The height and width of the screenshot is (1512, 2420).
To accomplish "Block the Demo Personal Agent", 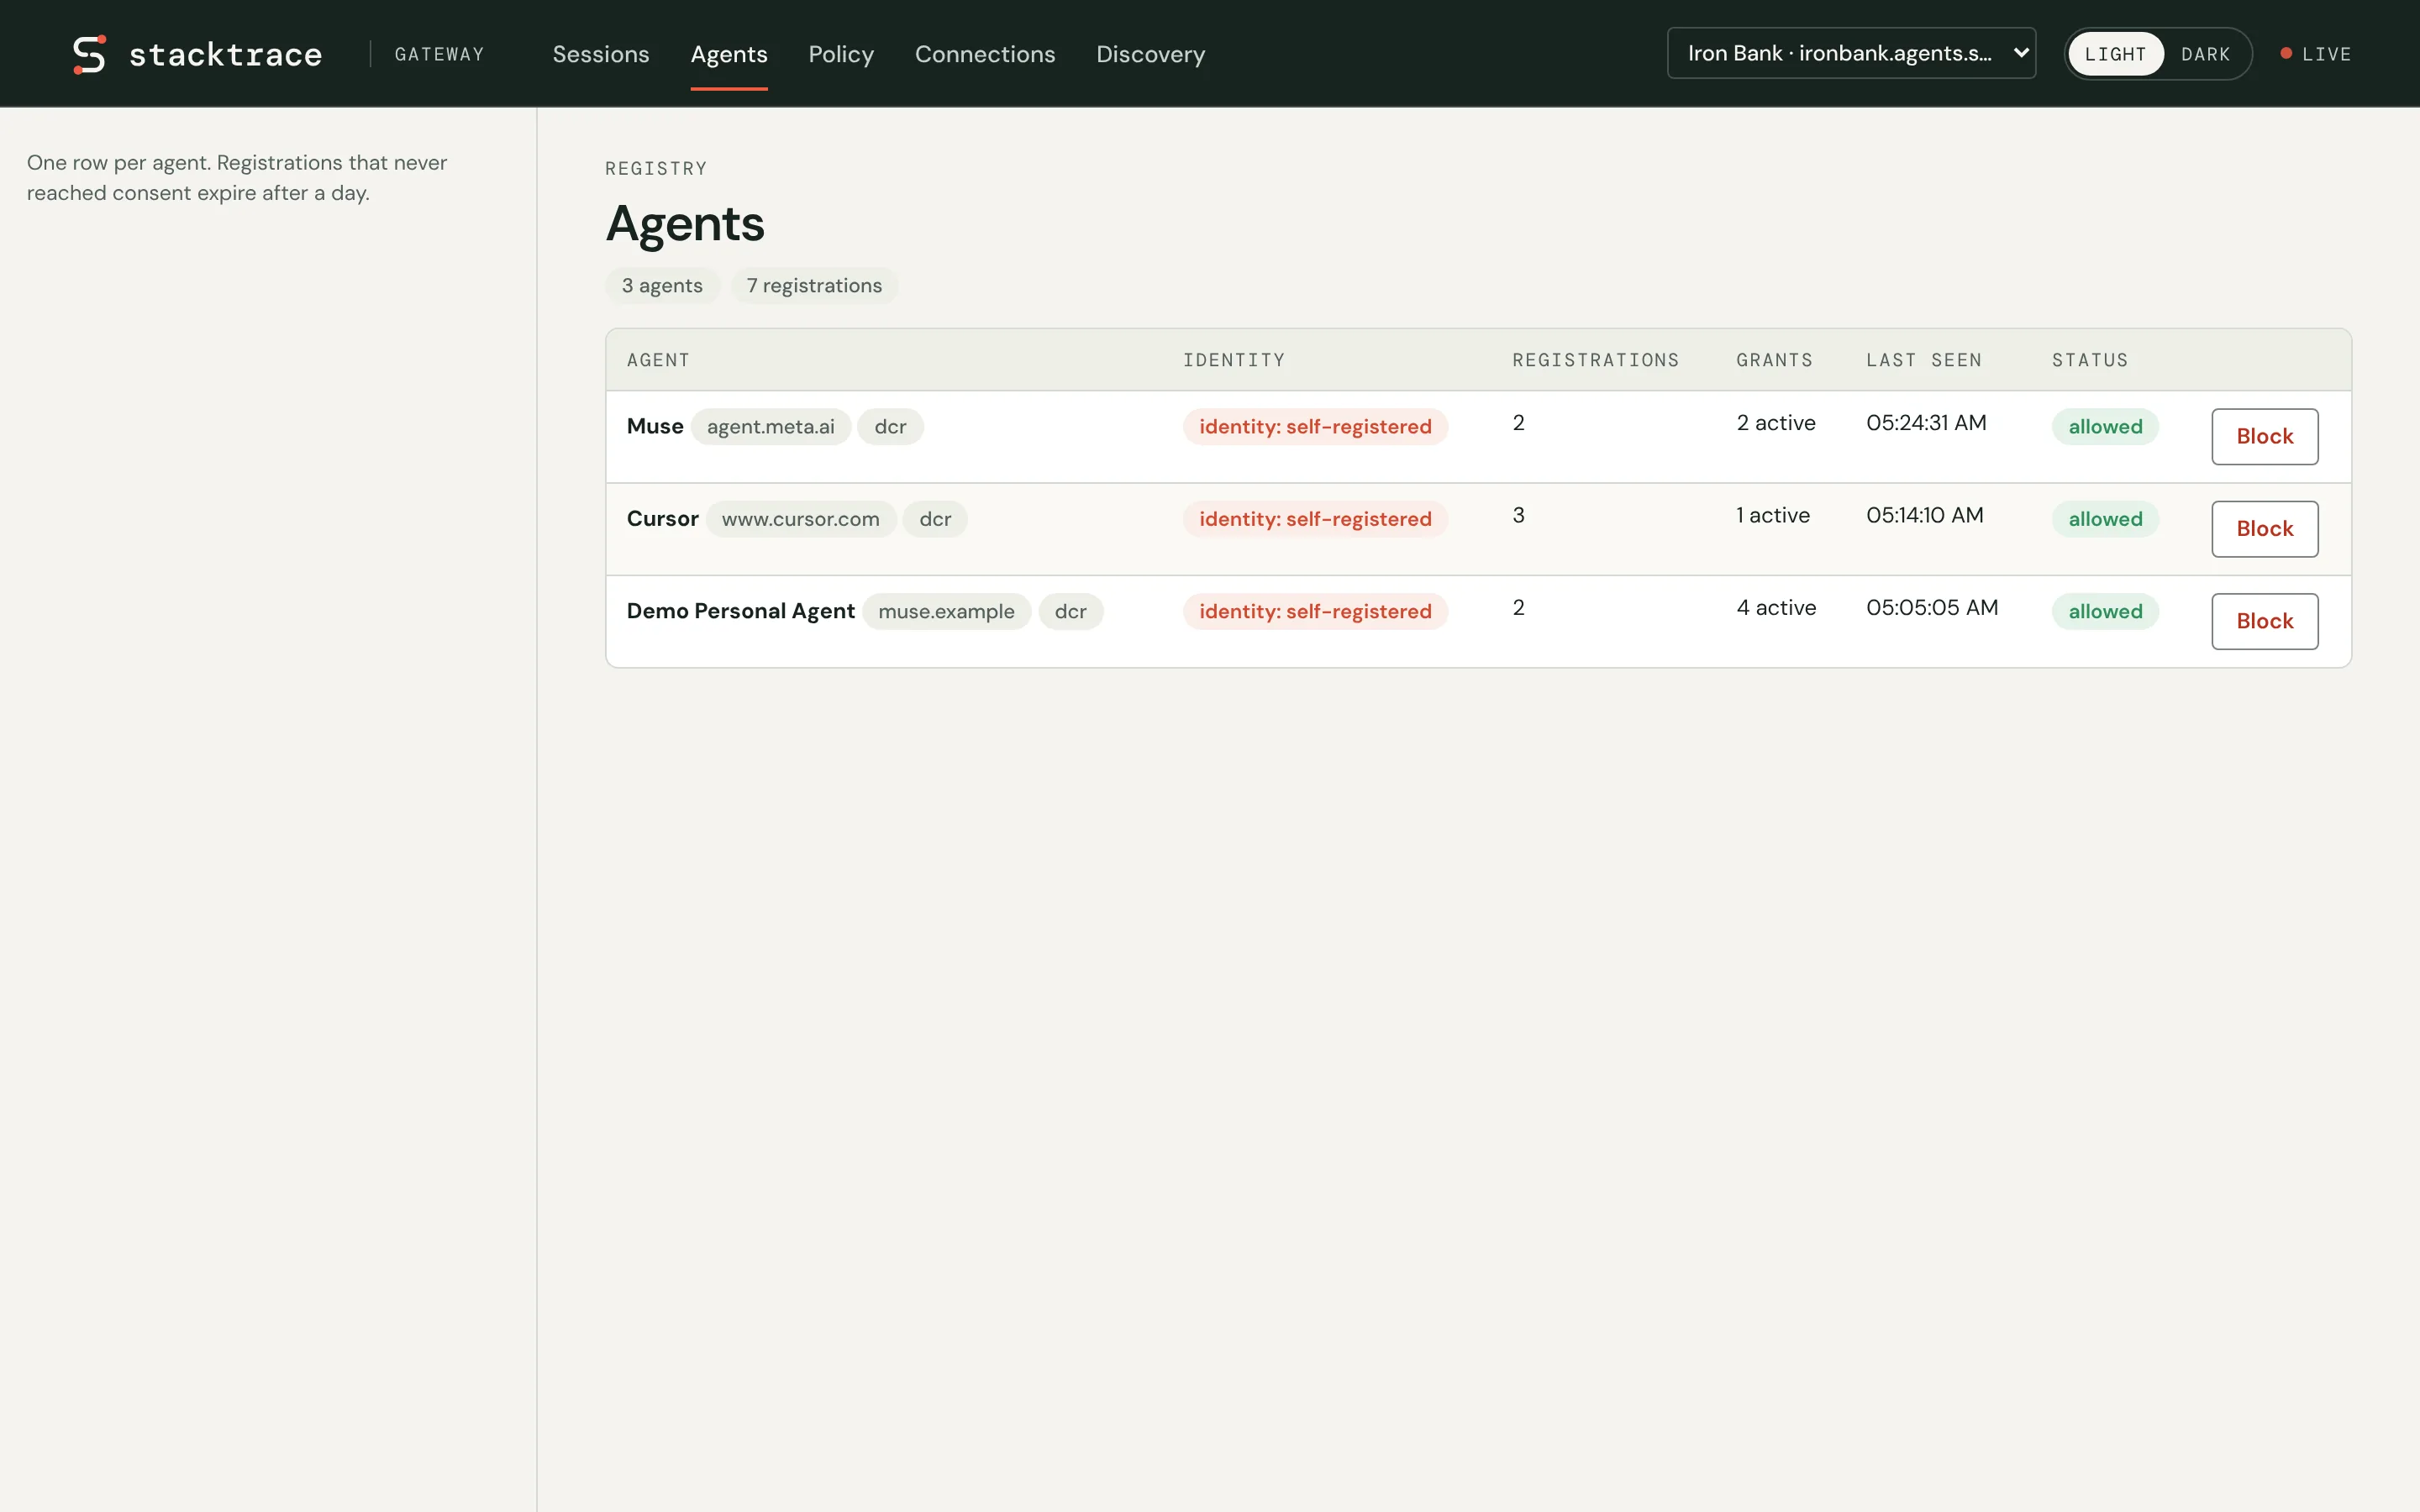I will 2264,621.
